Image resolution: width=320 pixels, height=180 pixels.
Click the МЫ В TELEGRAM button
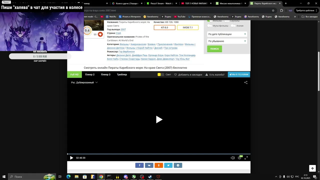tap(239, 74)
